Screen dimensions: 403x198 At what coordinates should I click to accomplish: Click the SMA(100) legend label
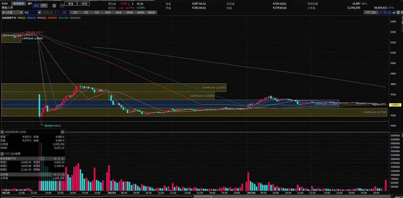(63, 18)
